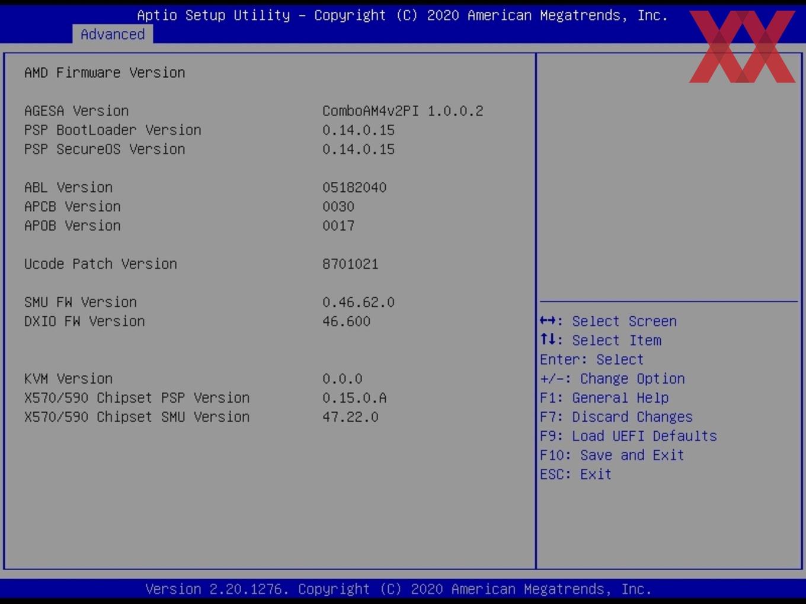Click PSP SecureOS value 0.14.0.15
Image resolution: width=806 pixels, height=604 pixels.
359,149
